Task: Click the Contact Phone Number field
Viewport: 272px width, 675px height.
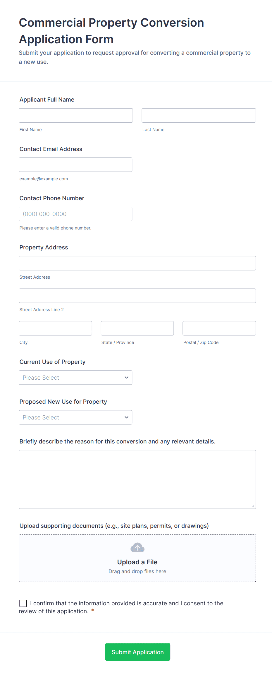Action: (x=75, y=214)
